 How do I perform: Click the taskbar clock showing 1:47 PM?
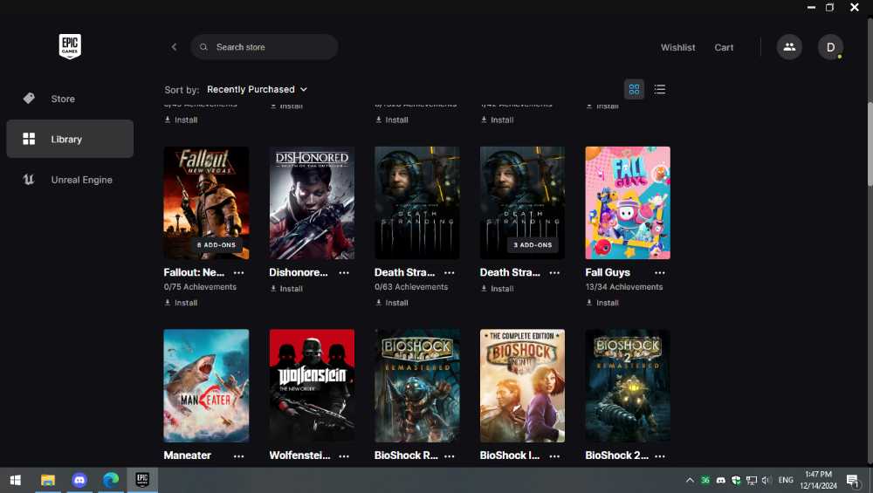tap(819, 480)
